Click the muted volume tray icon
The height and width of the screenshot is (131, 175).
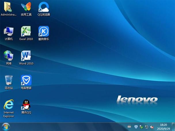[152, 127]
